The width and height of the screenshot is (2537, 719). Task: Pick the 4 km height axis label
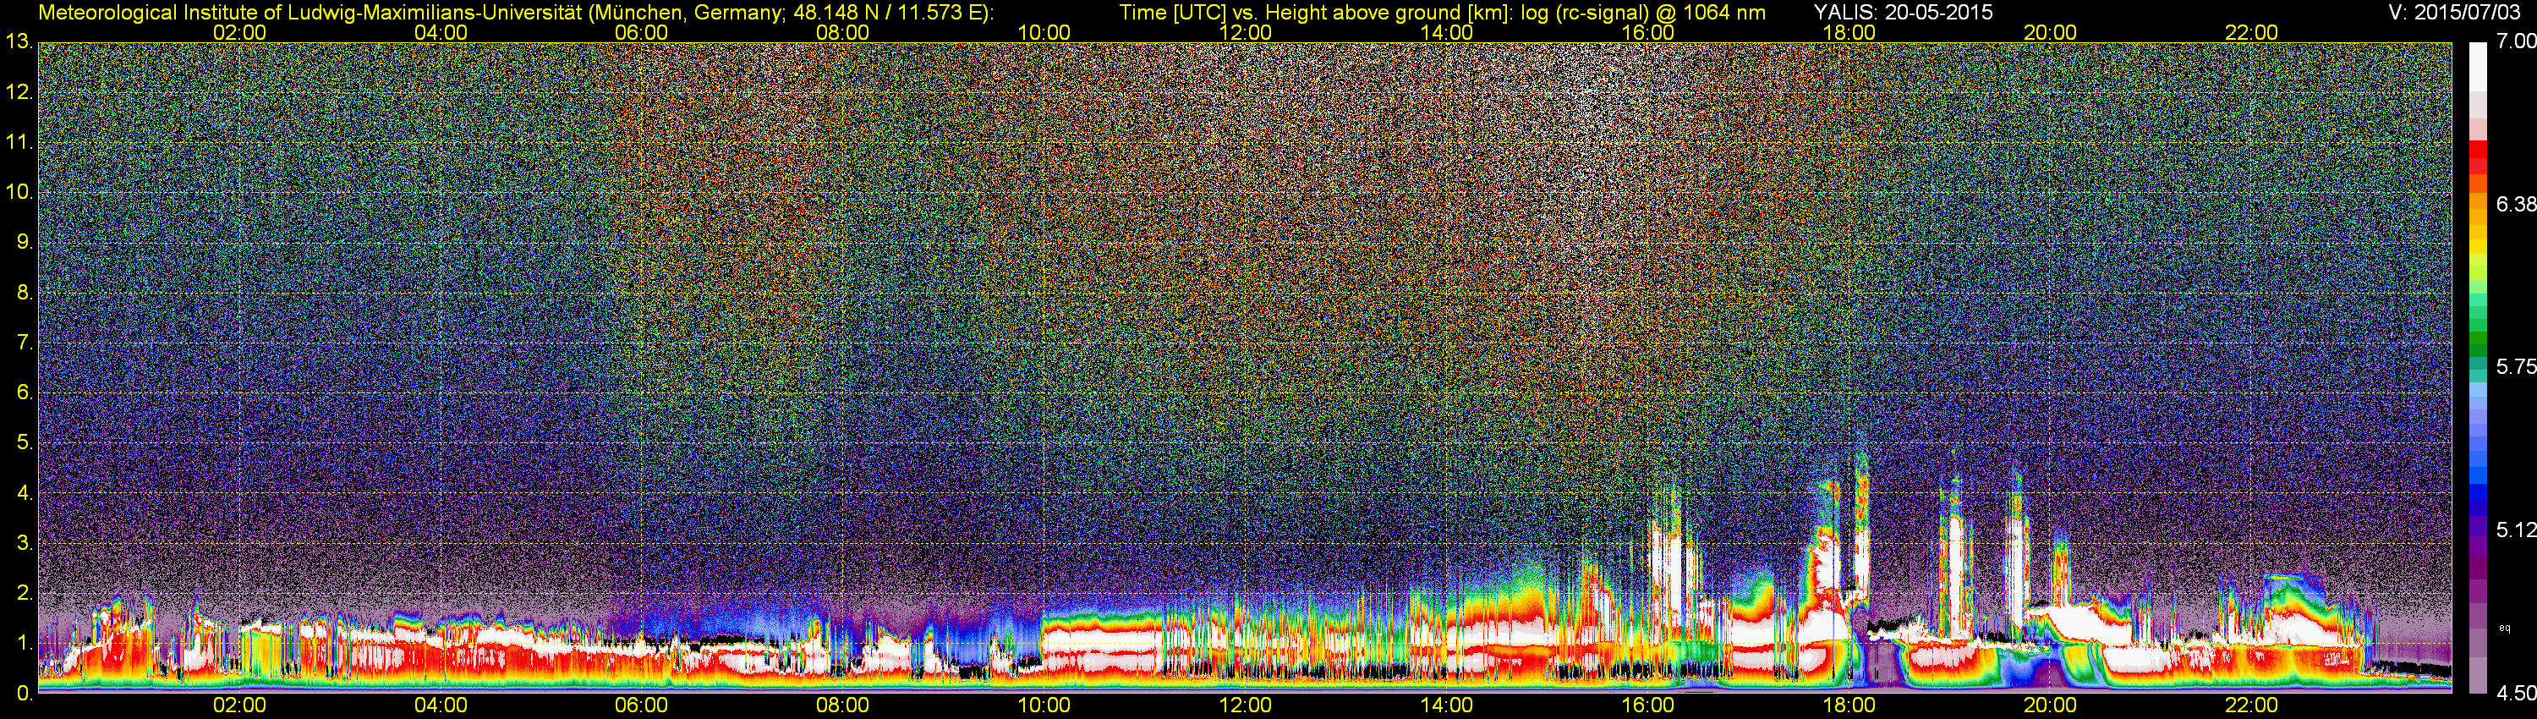[x=24, y=492]
